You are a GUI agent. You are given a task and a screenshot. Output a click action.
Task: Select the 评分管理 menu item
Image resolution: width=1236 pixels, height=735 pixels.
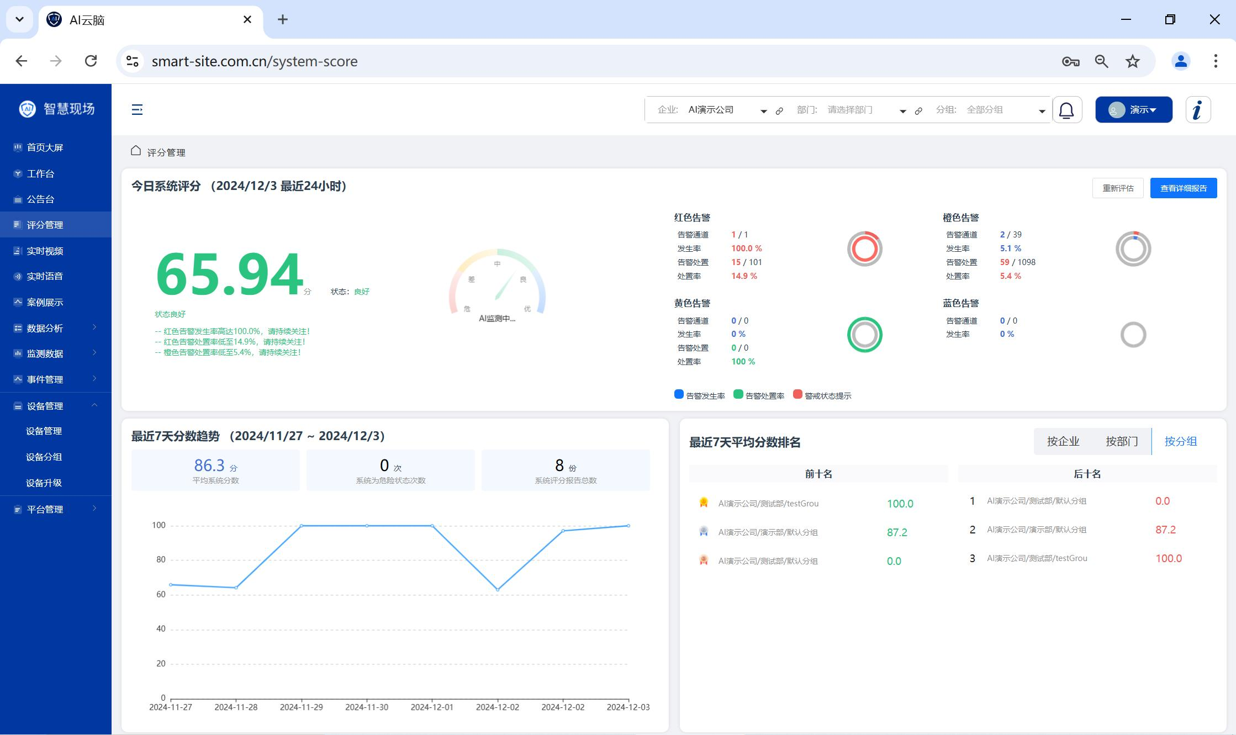tap(56, 225)
